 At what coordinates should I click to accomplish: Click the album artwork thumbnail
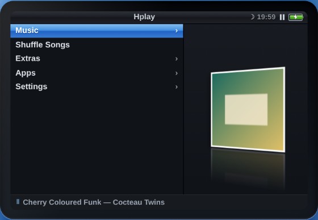click(248, 110)
